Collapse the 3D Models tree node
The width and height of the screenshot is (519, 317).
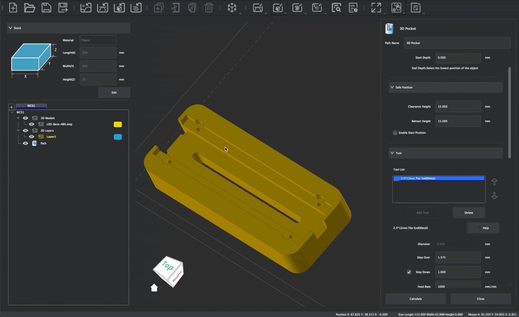point(19,118)
